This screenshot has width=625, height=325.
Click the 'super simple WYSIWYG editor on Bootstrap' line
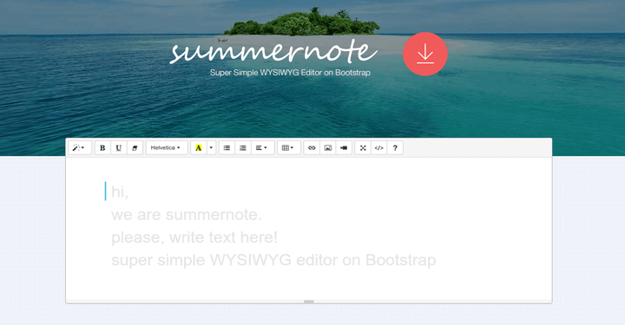click(x=273, y=260)
